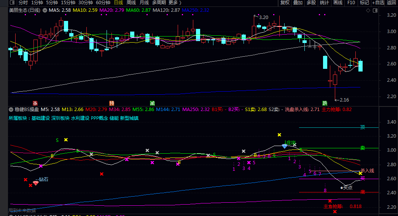Click the blue diamond 庄出 signal icon

coord(284,146)
